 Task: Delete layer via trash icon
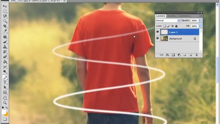pos(196,55)
